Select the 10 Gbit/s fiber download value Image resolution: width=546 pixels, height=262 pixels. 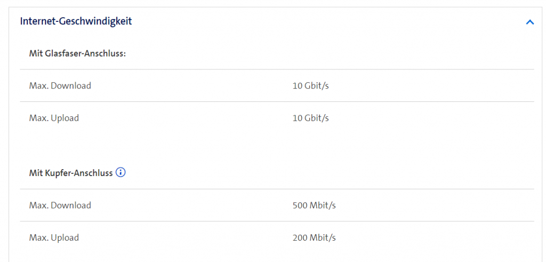pyautogui.click(x=311, y=85)
